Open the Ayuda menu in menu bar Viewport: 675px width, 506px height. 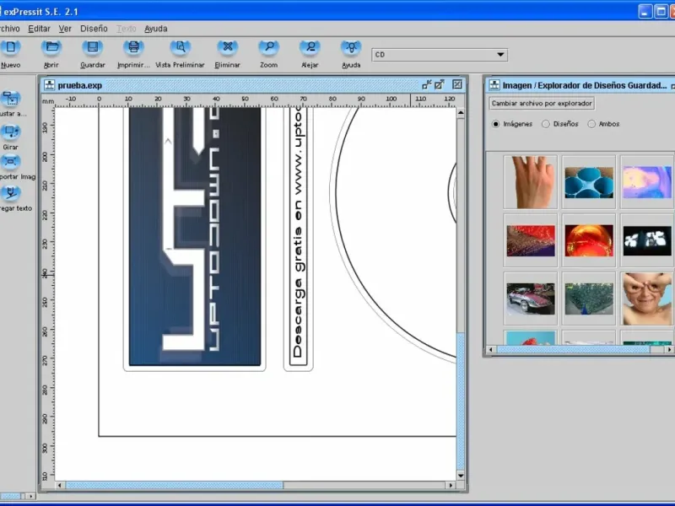(x=156, y=29)
